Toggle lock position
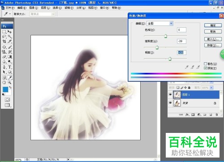Screen dimensions: 224x162 point(185,88)
